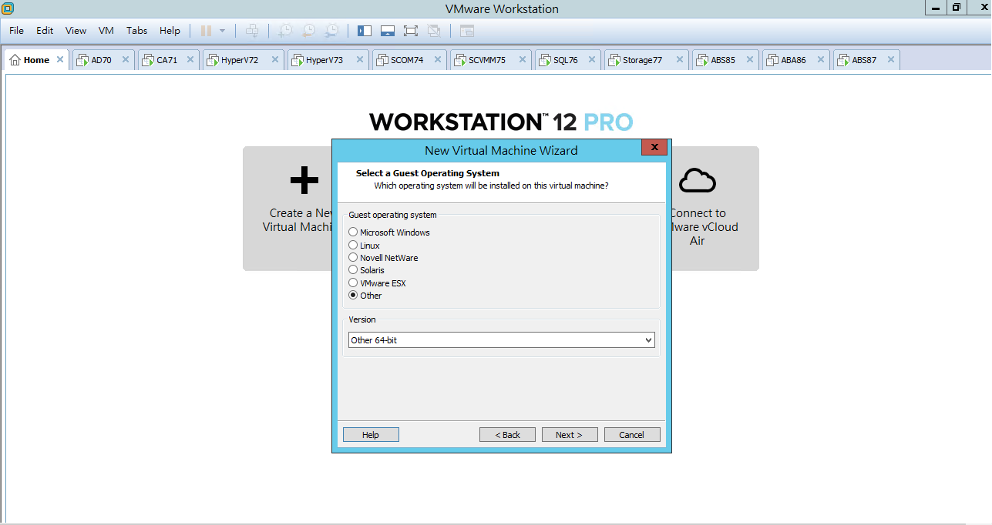Click the Connect to vCloud Air cloud icon

coord(698,180)
